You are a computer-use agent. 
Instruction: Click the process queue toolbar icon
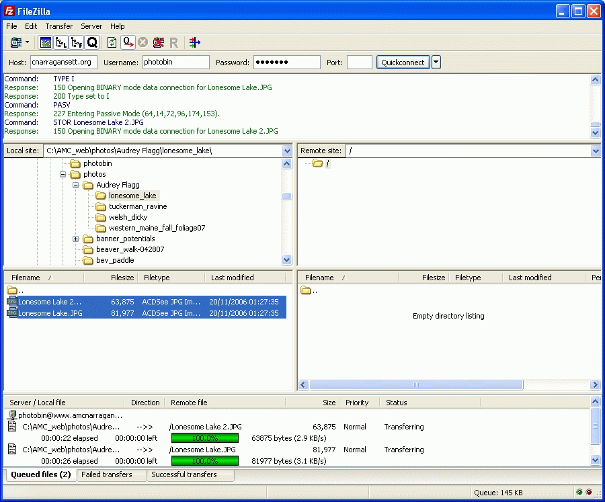coord(128,42)
